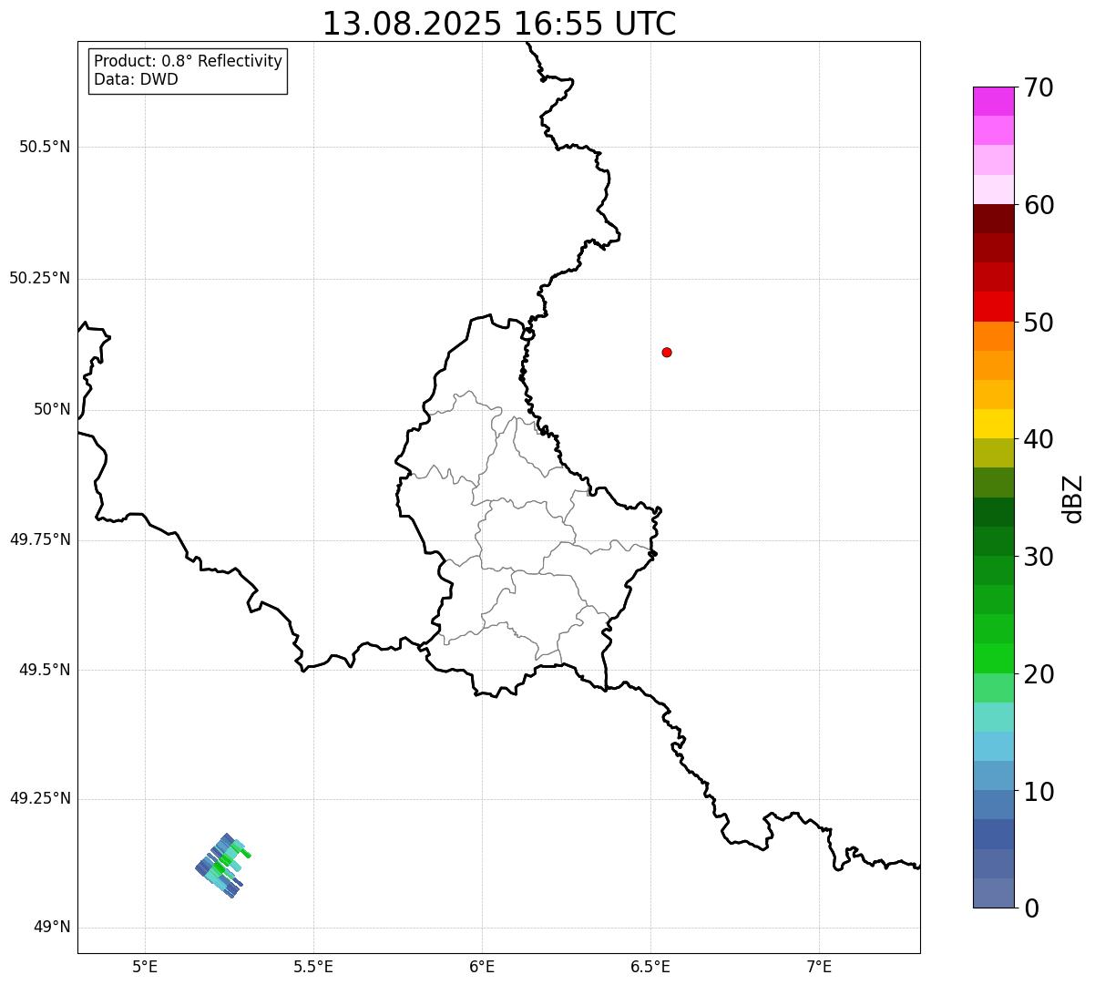
Task: Click the slate-blue 0 dBZ bottom swatch
Action: coord(993,893)
